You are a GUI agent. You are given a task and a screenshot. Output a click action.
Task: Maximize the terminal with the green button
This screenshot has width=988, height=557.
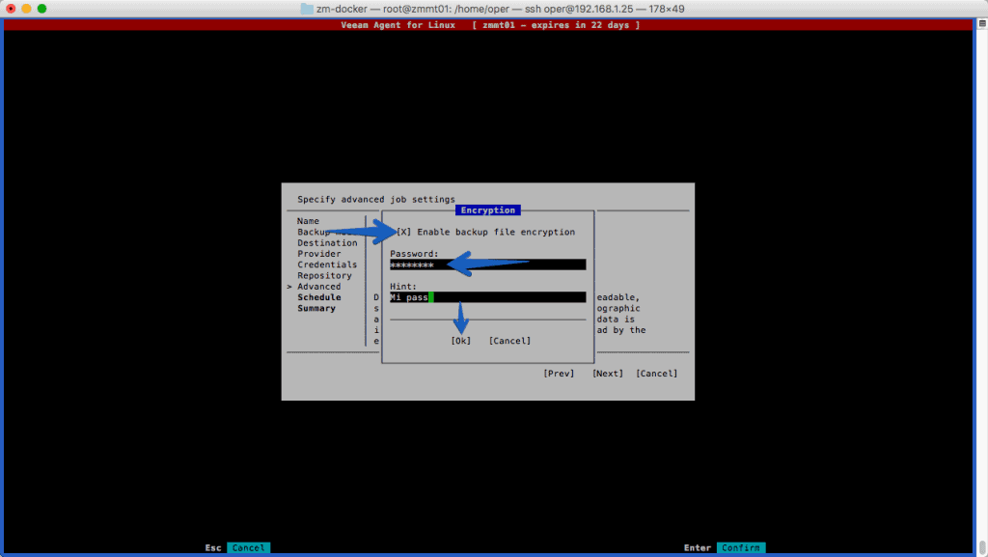[x=42, y=9]
